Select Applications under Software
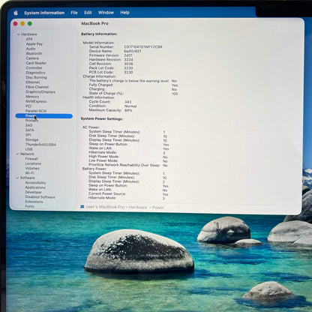The image size is (312, 312). tap(35, 187)
